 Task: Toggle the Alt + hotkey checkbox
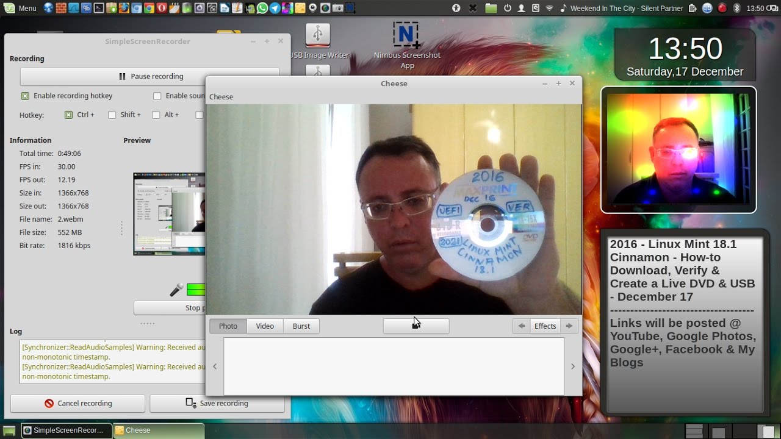click(x=156, y=115)
